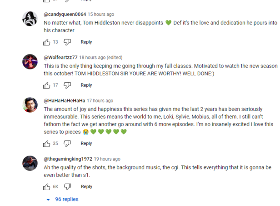Reply to @HaHaHaHeHaHa's comment
This screenshot has width=280, height=206.
[x=86, y=144]
